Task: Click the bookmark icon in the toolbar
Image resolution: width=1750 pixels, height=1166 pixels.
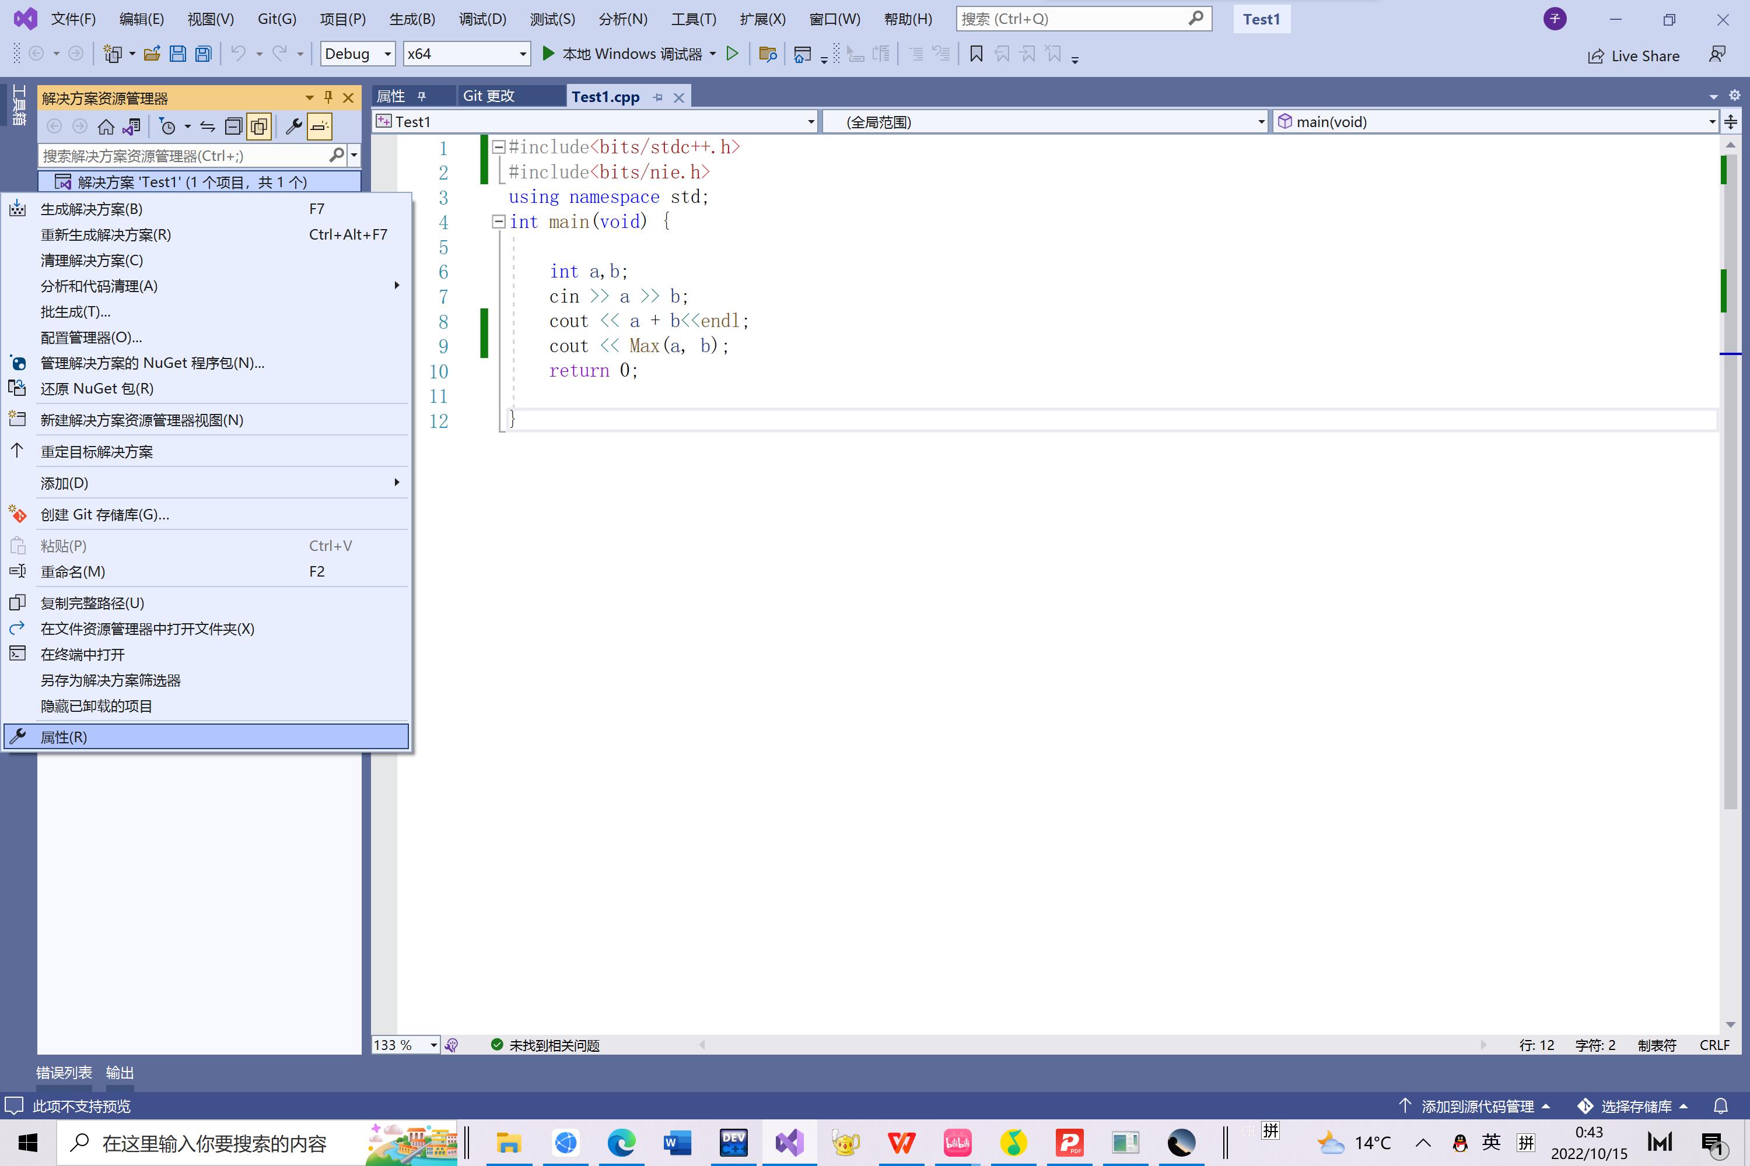Action: click(x=976, y=54)
